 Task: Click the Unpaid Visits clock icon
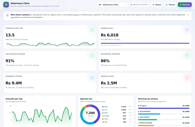click(187, 78)
